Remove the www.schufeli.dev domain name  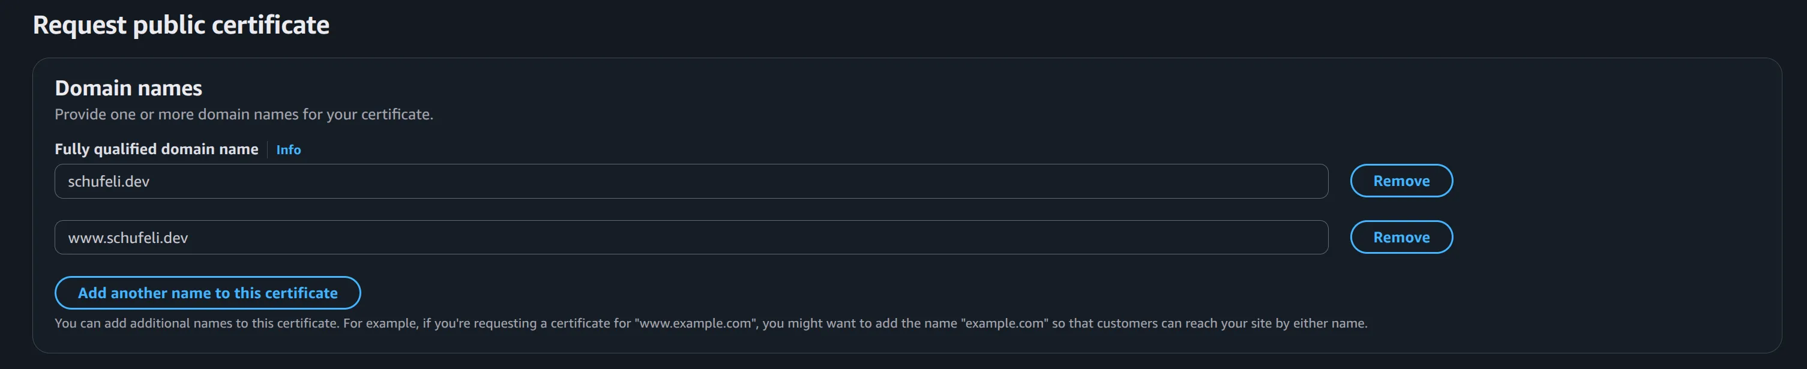(1401, 237)
